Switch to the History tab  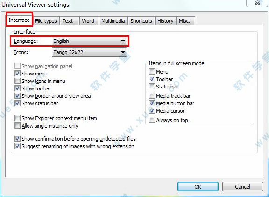click(165, 21)
